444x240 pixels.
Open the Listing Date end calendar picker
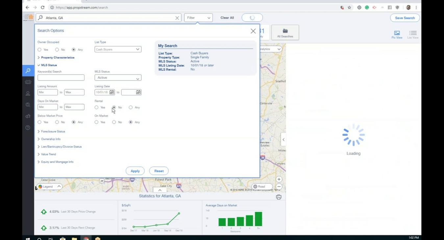coord(138,92)
